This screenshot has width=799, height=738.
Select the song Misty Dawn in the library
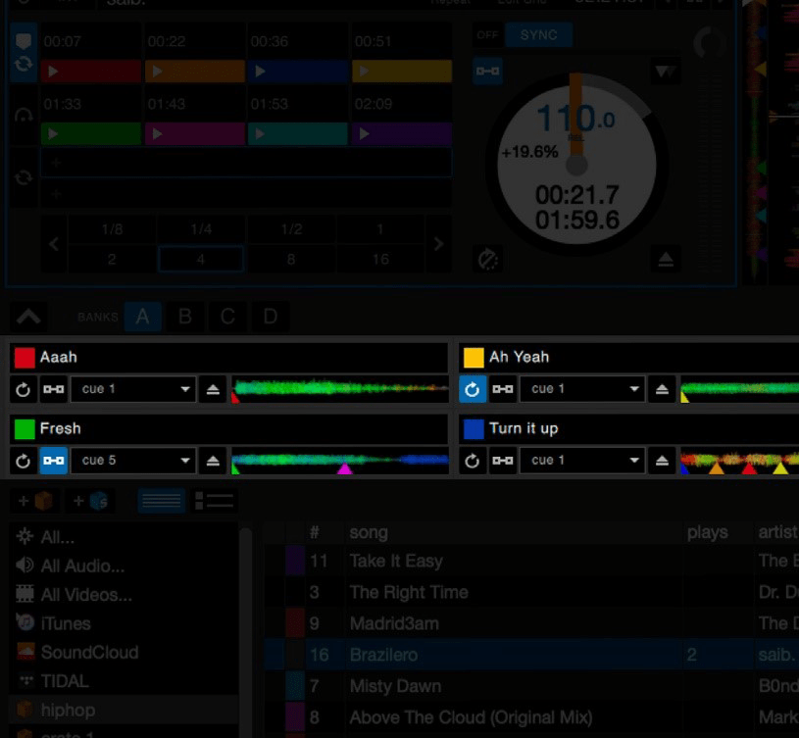[395, 686]
